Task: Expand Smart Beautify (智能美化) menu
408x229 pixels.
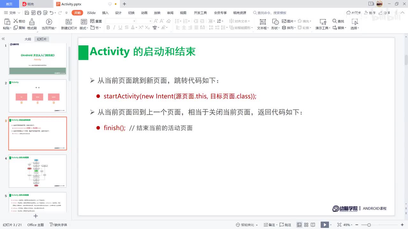Action: 247,225
